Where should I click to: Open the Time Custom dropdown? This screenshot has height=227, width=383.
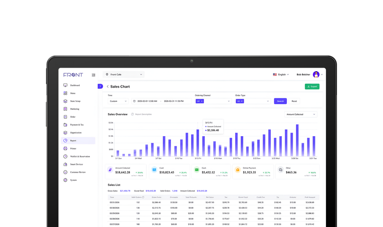click(x=118, y=101)
